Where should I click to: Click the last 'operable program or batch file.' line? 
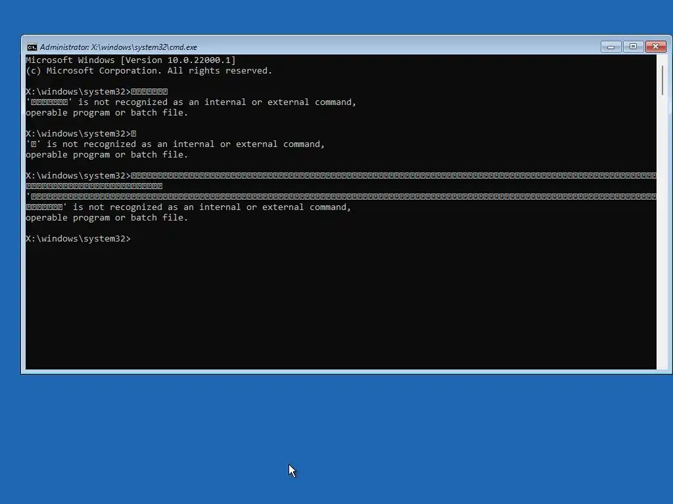coord(107,218)
